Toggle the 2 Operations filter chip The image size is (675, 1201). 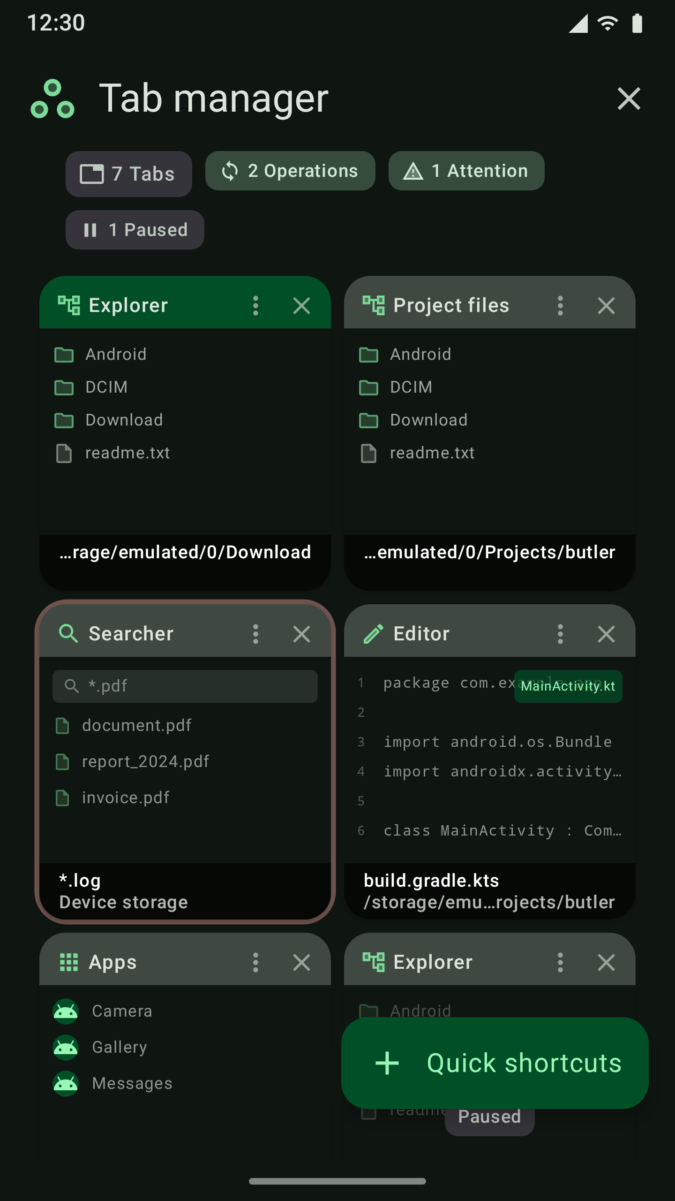tap(290, 171)
